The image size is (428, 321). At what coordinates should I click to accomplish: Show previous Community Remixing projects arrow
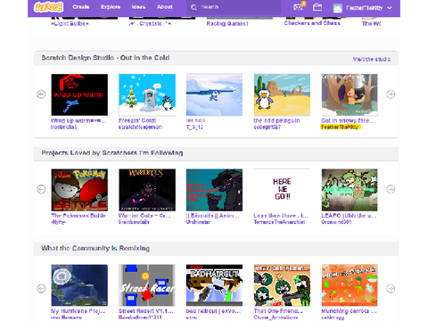[x=41, y=288]
